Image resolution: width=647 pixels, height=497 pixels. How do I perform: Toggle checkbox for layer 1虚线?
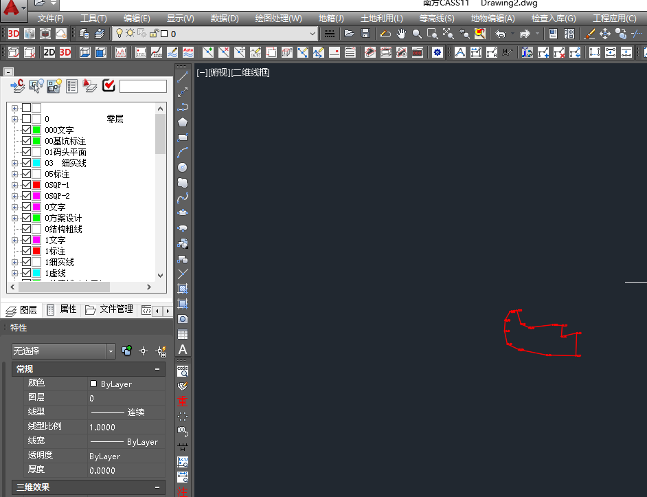pos(26,273)
